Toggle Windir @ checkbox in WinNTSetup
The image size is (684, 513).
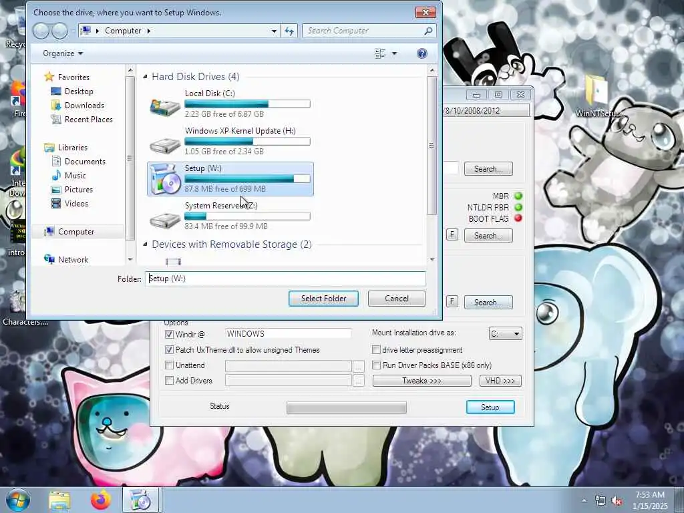(x=169, y=334)
